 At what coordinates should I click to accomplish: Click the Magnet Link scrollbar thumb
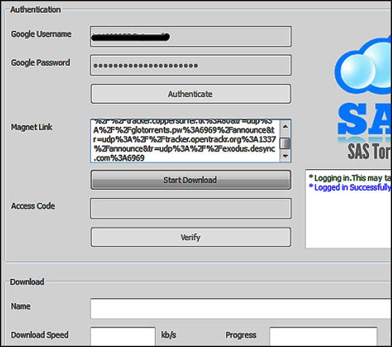285,143
